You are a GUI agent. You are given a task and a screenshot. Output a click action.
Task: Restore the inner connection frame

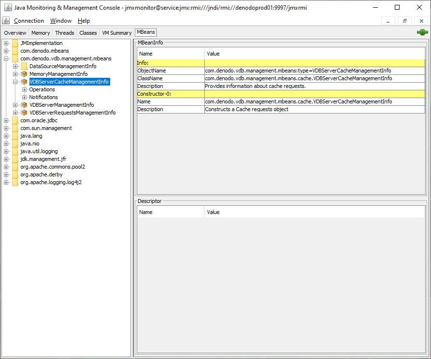coord(405,21)
